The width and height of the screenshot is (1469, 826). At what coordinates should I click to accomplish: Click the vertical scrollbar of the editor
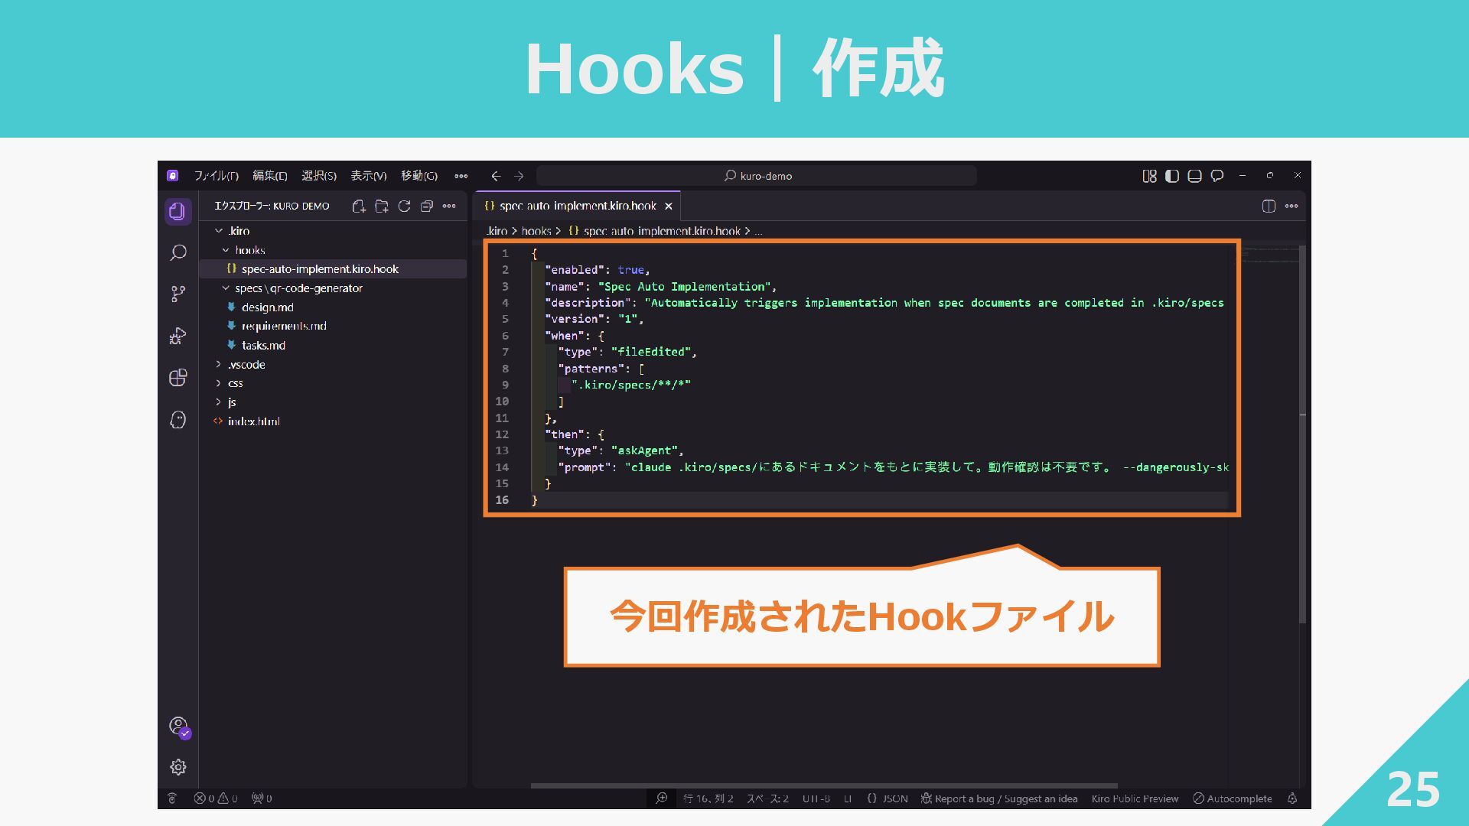[1302, 434]
